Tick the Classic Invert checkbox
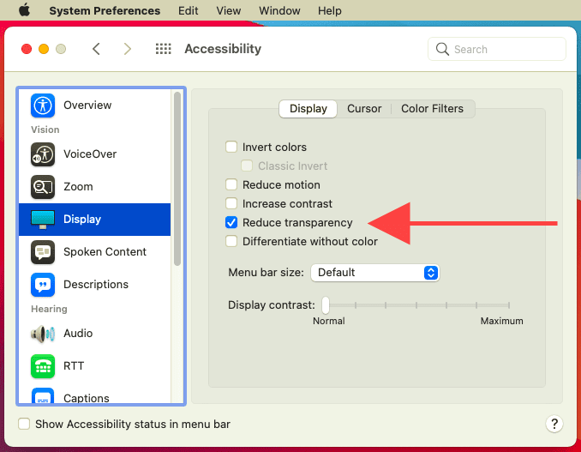Viewport: 581px width, 452px height. point(247,166)
